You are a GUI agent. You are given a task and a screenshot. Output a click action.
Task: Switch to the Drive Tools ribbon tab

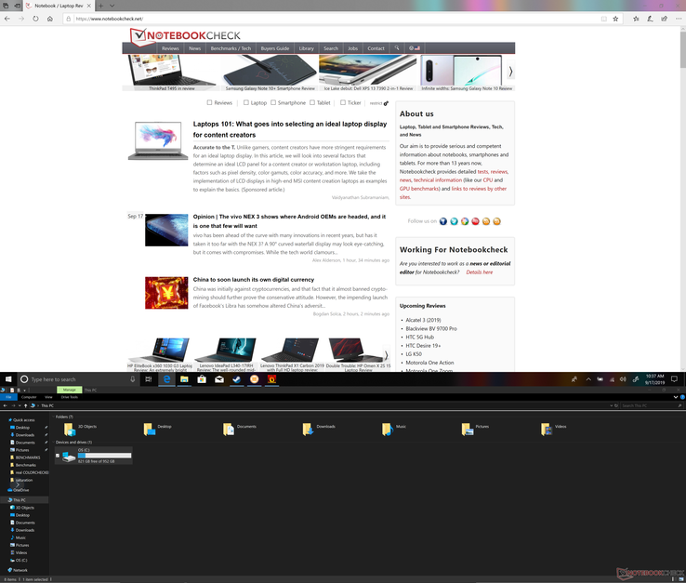(70, 397)
